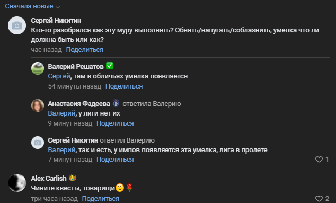Open Валерий Решатов's round avatar
The width and height of the screenshot is (336, 203).
(38, 68)
